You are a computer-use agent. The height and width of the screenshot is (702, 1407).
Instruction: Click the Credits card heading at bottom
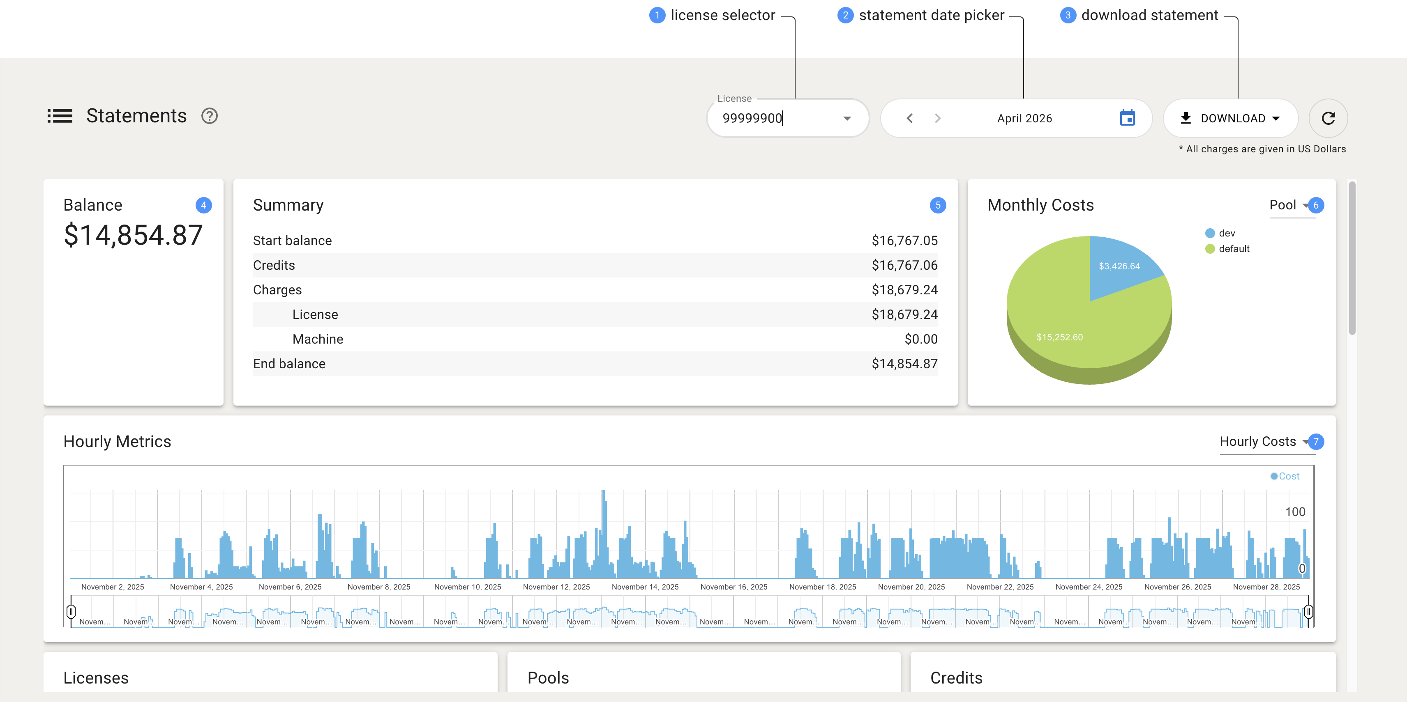point(956,678)
